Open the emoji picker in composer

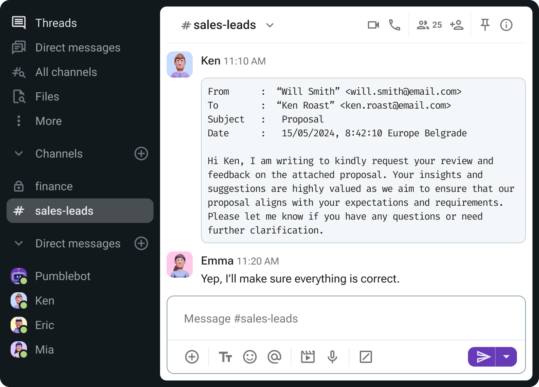click(250, 357)
